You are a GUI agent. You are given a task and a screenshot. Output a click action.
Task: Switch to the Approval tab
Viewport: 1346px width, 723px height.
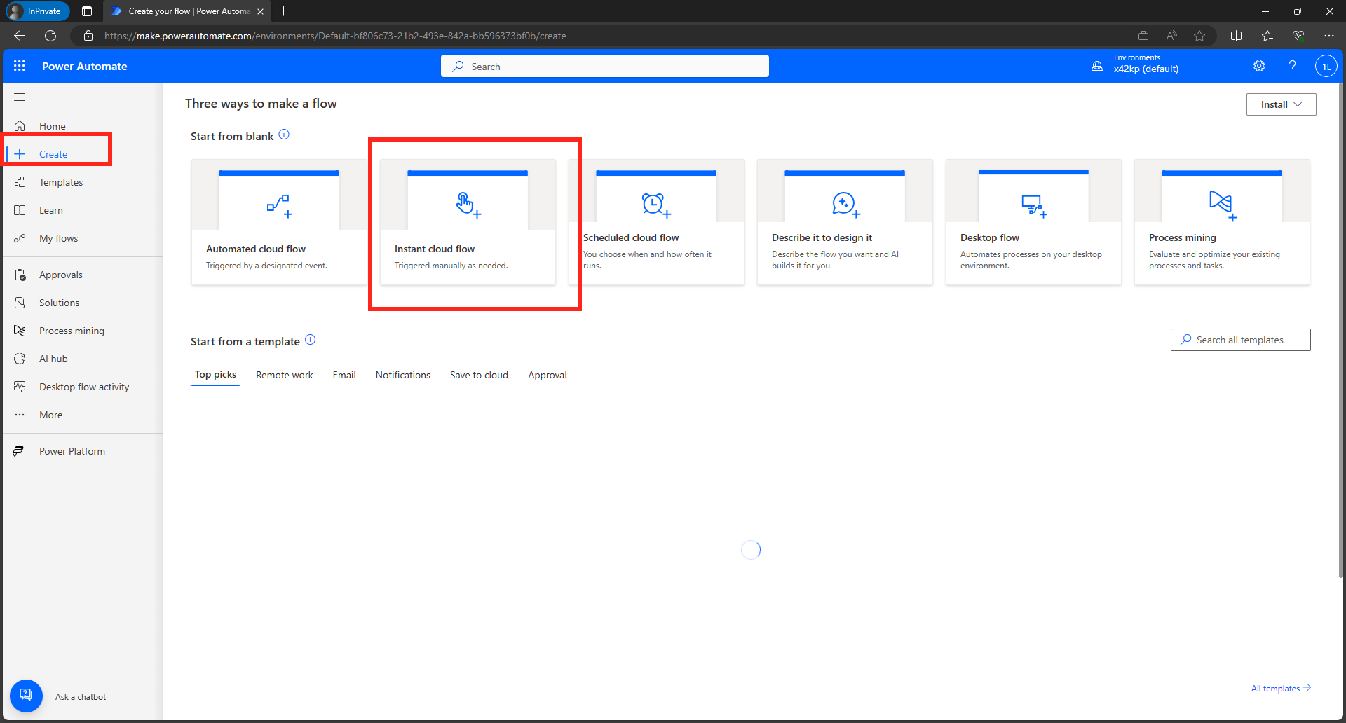click(548, 375)
